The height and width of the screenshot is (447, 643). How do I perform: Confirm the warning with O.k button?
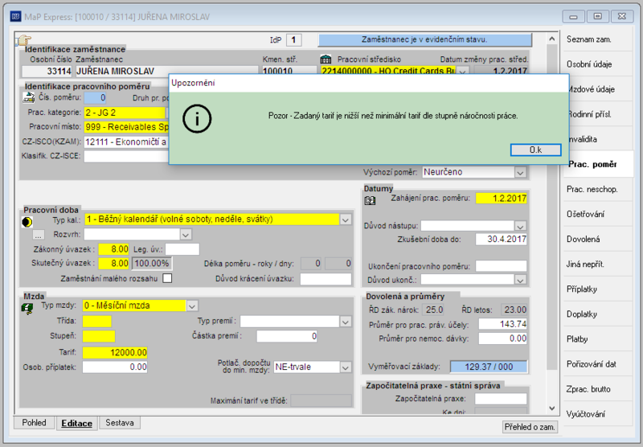(x=535, y=150)
